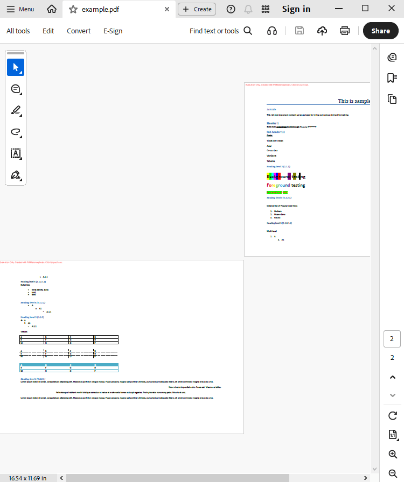Click the horizontal scrollbar right arrow
404x482 pixels.
coord(366,478)
